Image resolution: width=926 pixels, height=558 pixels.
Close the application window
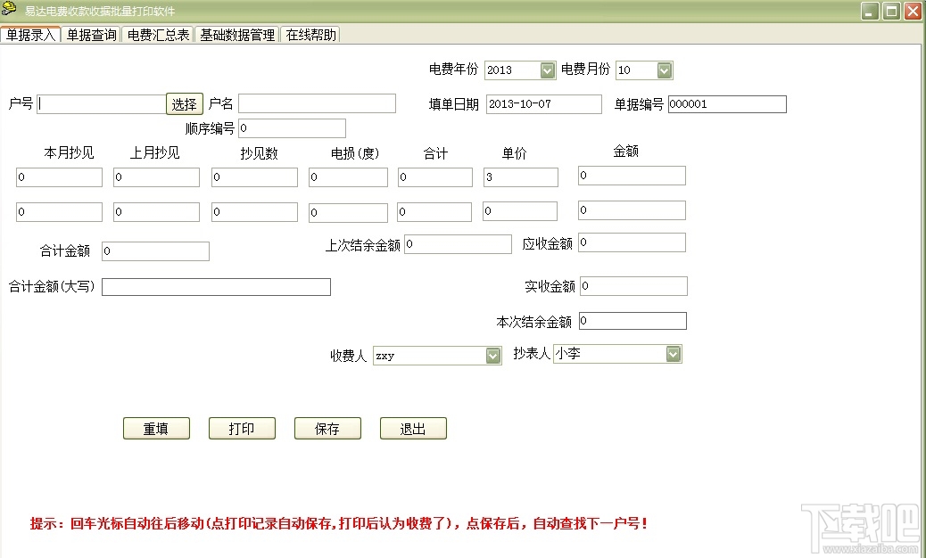[x=913, y=11]
